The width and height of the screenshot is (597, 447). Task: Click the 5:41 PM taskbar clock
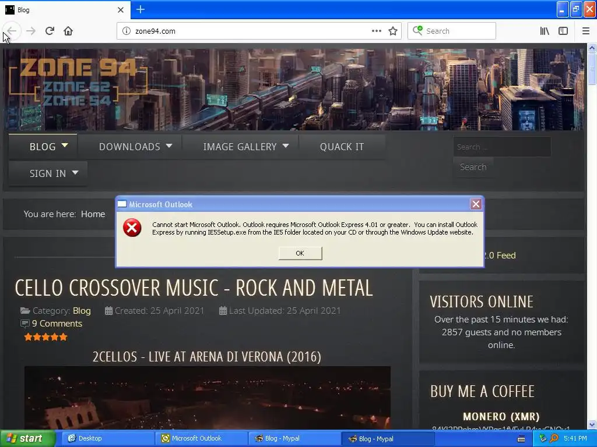[575, 438]
